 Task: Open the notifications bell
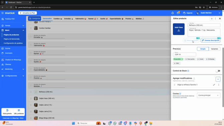click(x=173, y=13)
